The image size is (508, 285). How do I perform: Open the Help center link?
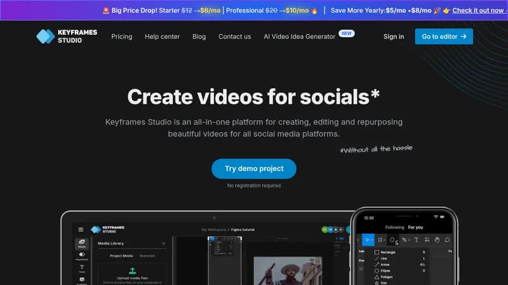[162, 37]
